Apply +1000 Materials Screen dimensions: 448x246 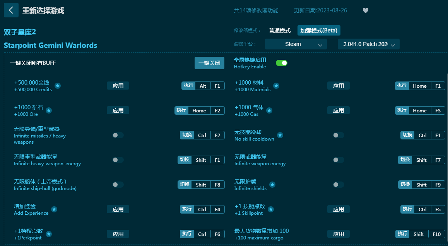(339, 86)
